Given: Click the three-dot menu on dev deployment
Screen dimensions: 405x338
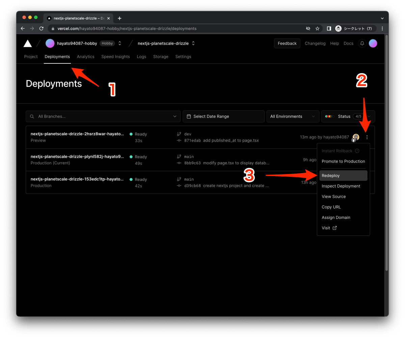Looking at the screenshot, I should tap(367, 137).
